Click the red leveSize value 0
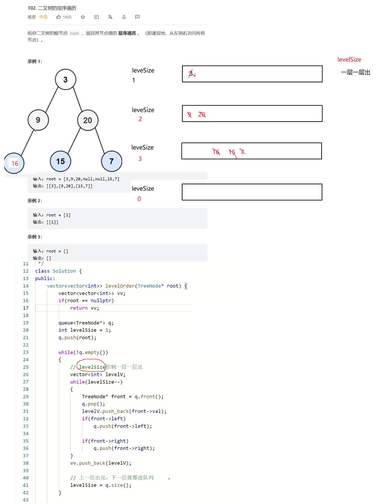 (x=139, y=199)
